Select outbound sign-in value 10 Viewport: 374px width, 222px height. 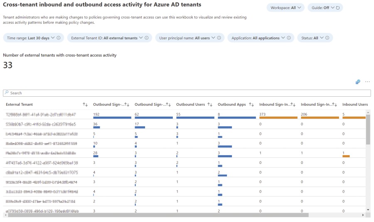click(95, 143)
